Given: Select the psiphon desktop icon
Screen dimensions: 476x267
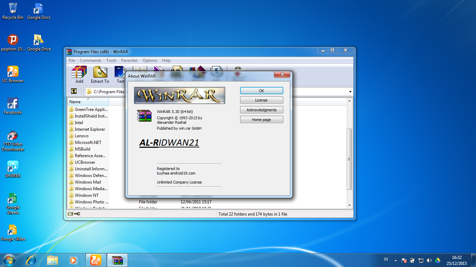Looking at the screenshot, I should coord(13,43).
